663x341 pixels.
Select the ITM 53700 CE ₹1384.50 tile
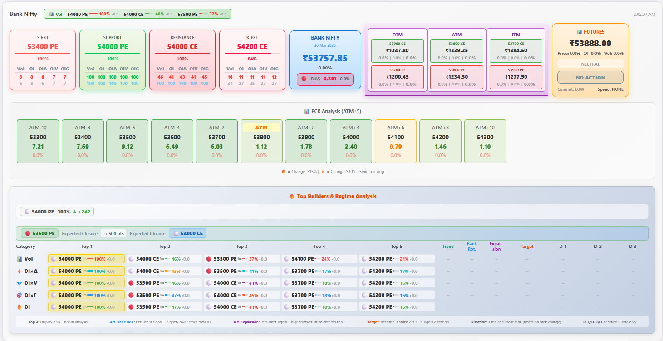coord(516,50)
